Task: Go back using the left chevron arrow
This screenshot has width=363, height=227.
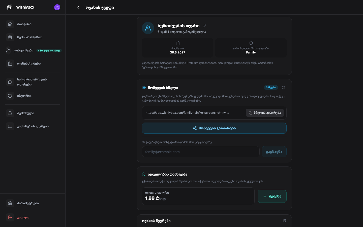Action: tap(78, 7)
